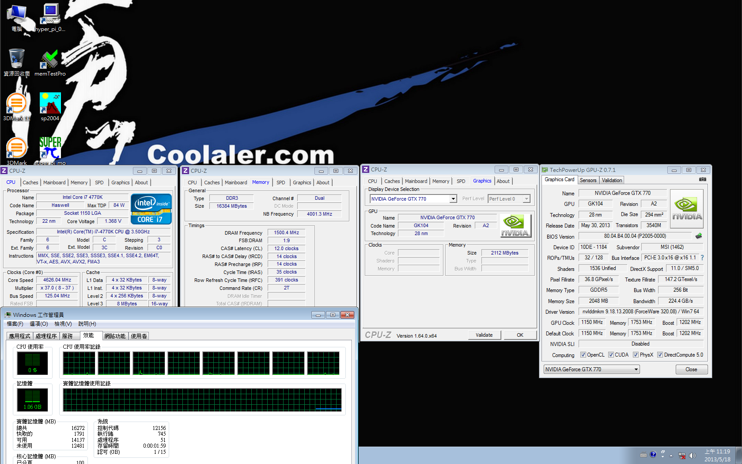Click the Close button in GPU-Z
742x464 pixels.
692,369
